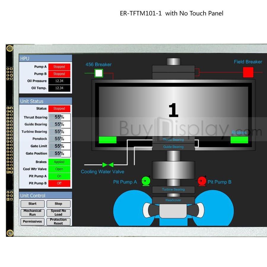This screenshot has width=267, height=267.
Task: Click the Guide Bearing block on the shaft
Action: click(173, 147)
